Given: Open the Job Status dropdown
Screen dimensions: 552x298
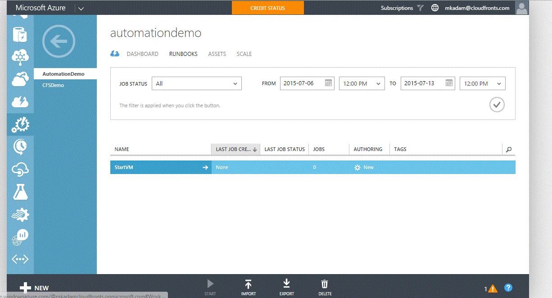Looking at the screenshot, I should (x=197, y=83).
